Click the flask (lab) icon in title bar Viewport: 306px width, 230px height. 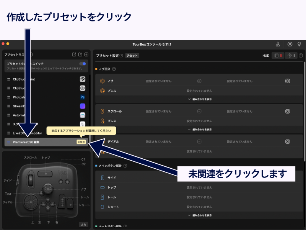pyautogui.click(x=278, y=44)
